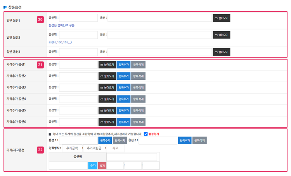This screenshot has width=291, height=176.
Task: Click blue 추가 button in option table
Action: (x=93, y=166)
